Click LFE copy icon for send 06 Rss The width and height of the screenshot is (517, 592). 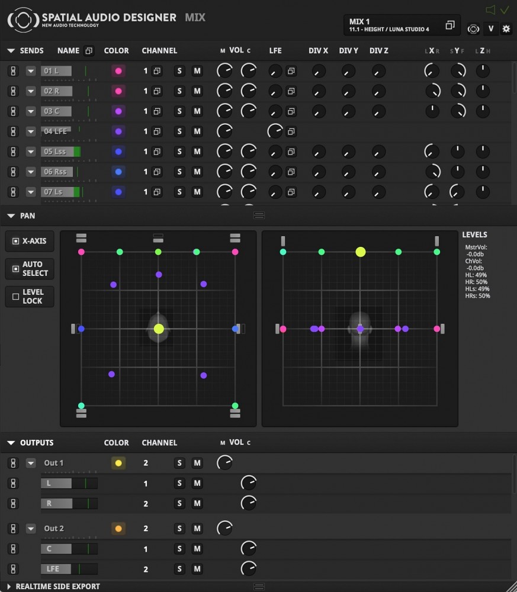tap(291, 172)
